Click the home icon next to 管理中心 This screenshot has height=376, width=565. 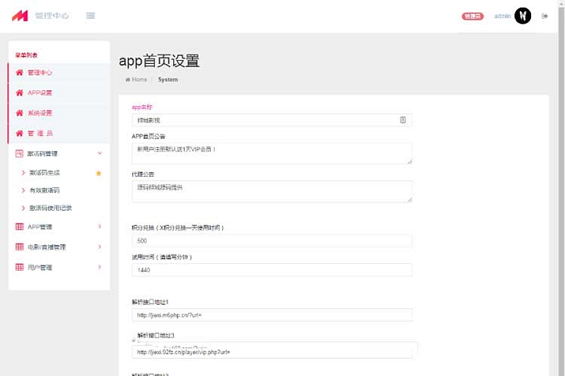point(19,73)
